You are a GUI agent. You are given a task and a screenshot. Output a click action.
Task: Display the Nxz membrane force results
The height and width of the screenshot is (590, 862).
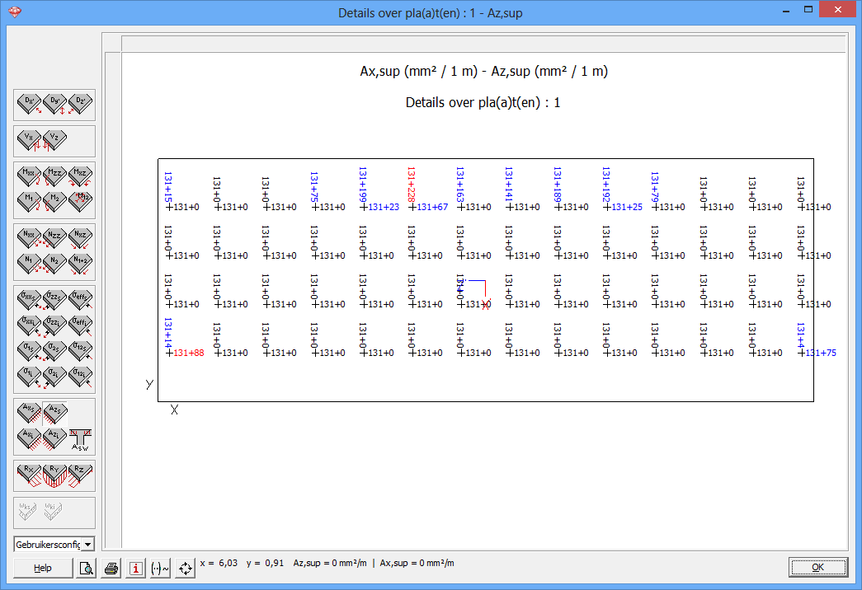(x=80, y=238)
